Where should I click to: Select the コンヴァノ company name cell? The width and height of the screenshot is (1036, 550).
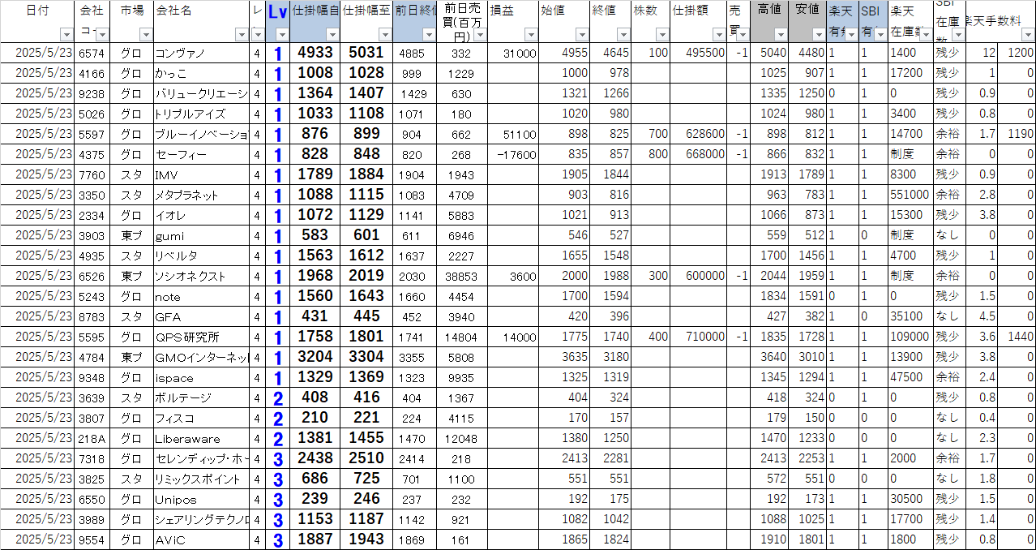(x=201, y=53)
